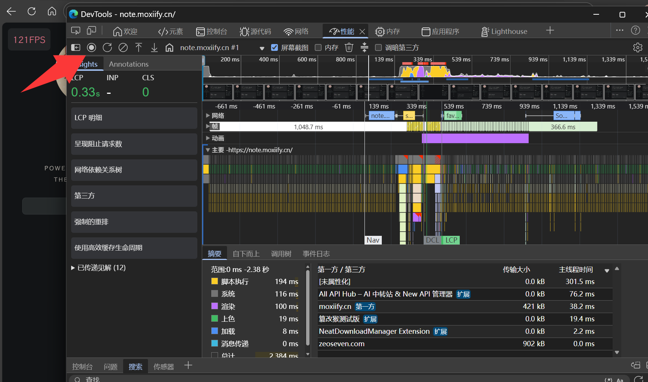Screen dimensions: 648x382
Task: Click the record performance button
Action: 91,47
